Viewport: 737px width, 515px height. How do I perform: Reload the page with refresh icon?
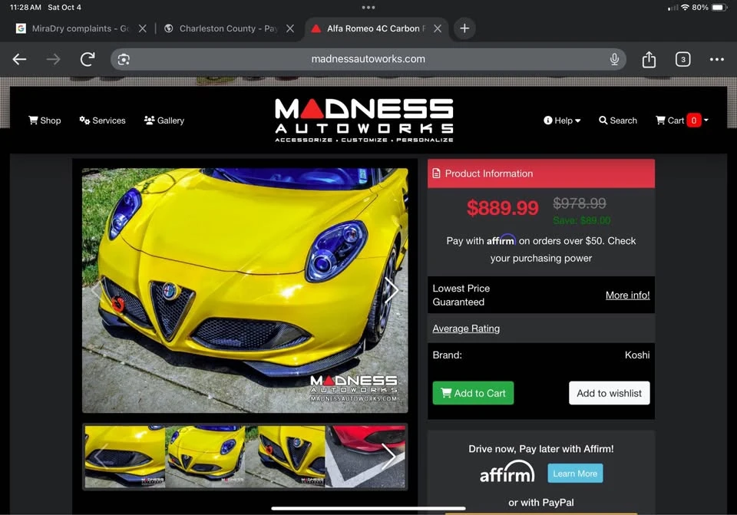pyautogui.click(x=88, y=59)
